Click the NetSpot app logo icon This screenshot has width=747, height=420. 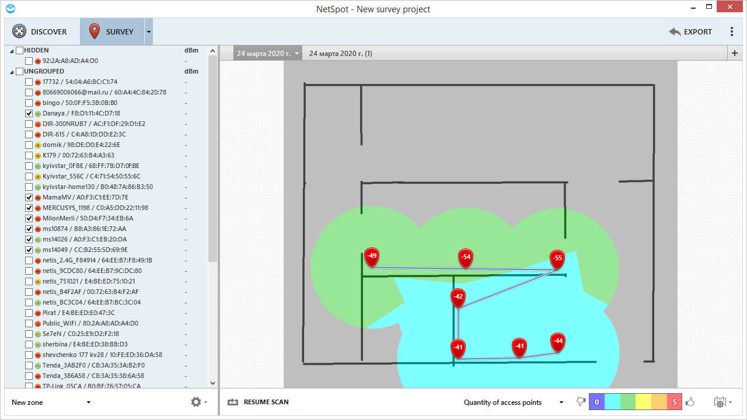click(x=10, y=9)
